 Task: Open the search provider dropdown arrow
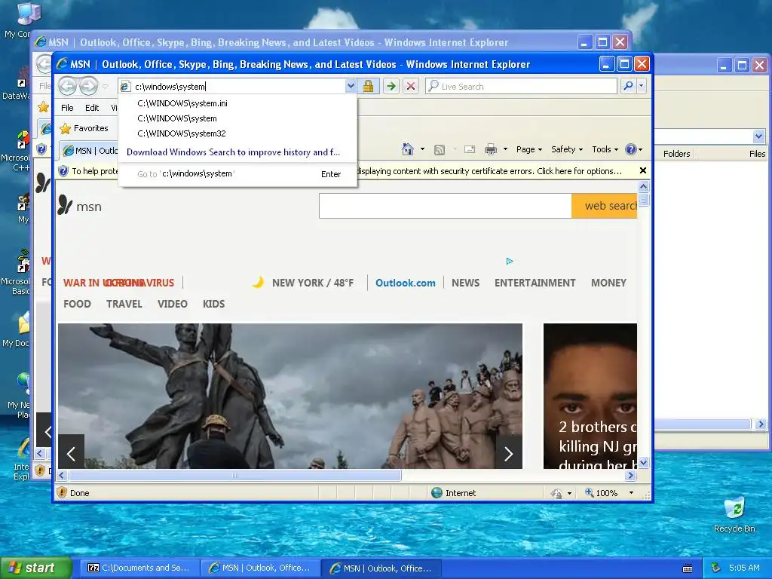[641, 86]
